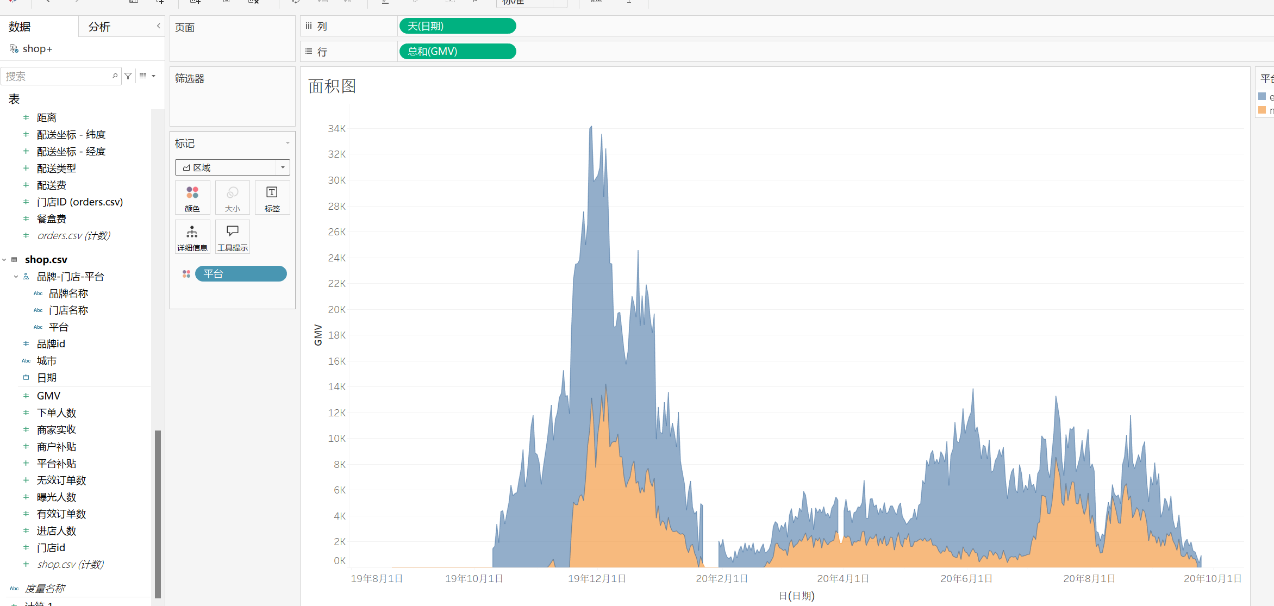1274x606 pixels.
Task: Click the 大小 (Size) marks button
Action: (x=232, y=198)
